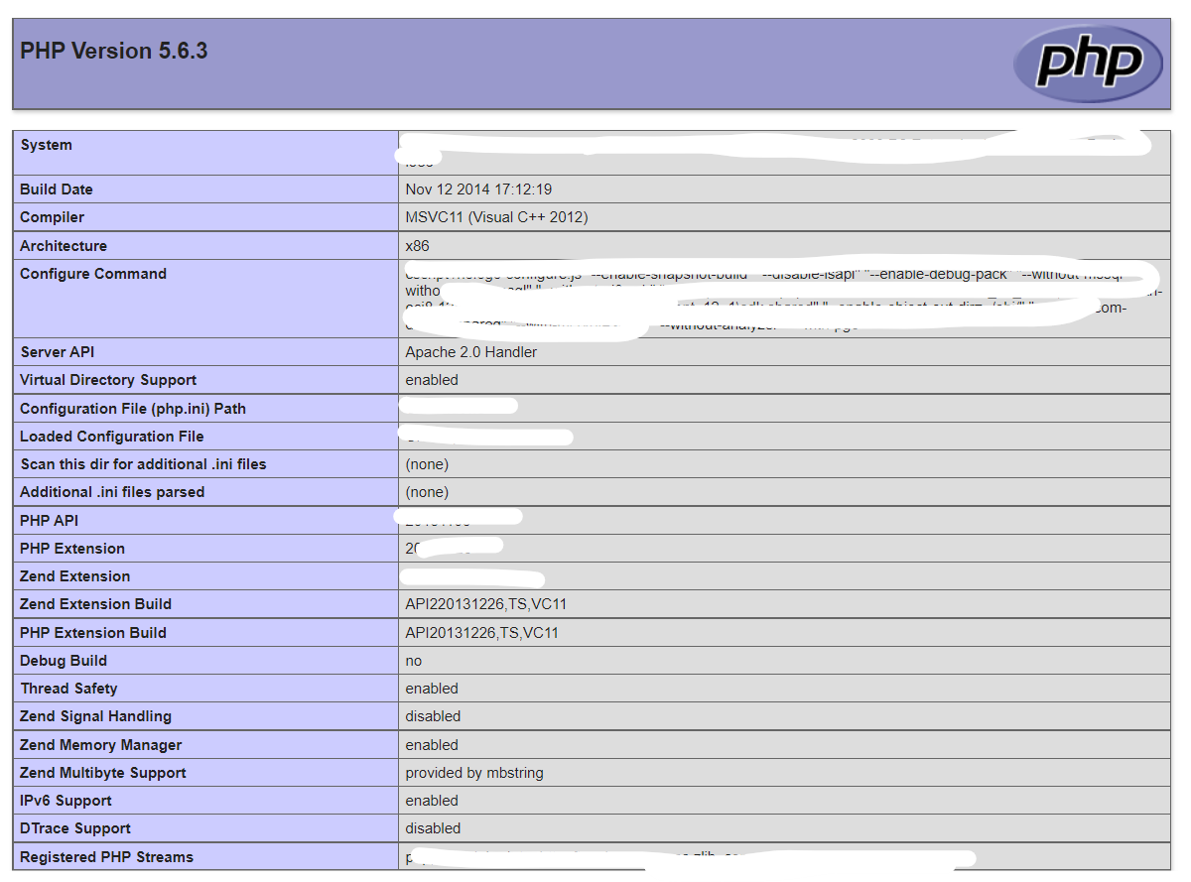Image resolution: width=1191 pixels, height=882 pixels.
Task: Select the provided by mbstring value
Action: pos(474,773)
